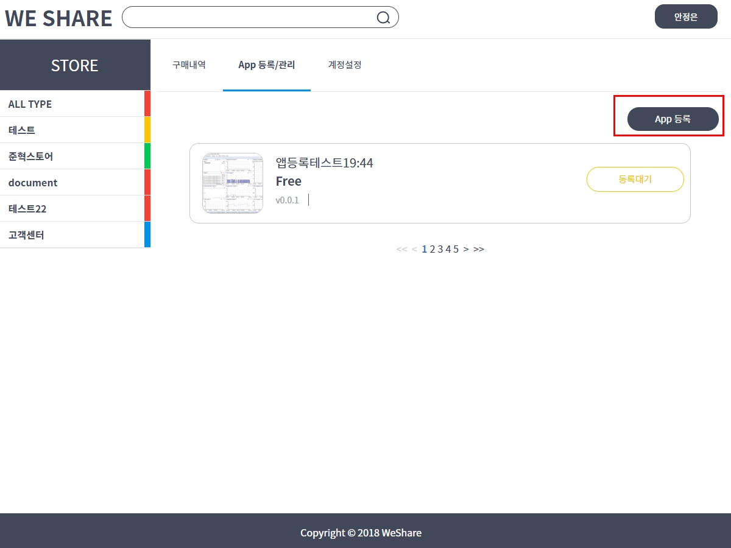Click the search magnifier icon
This screenshot has width=731, height=548.
tap(383, 18)
